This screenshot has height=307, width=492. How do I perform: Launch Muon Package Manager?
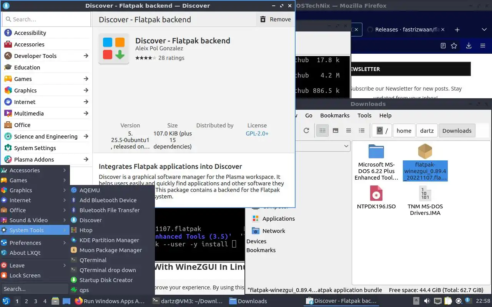tap(112, 250)
